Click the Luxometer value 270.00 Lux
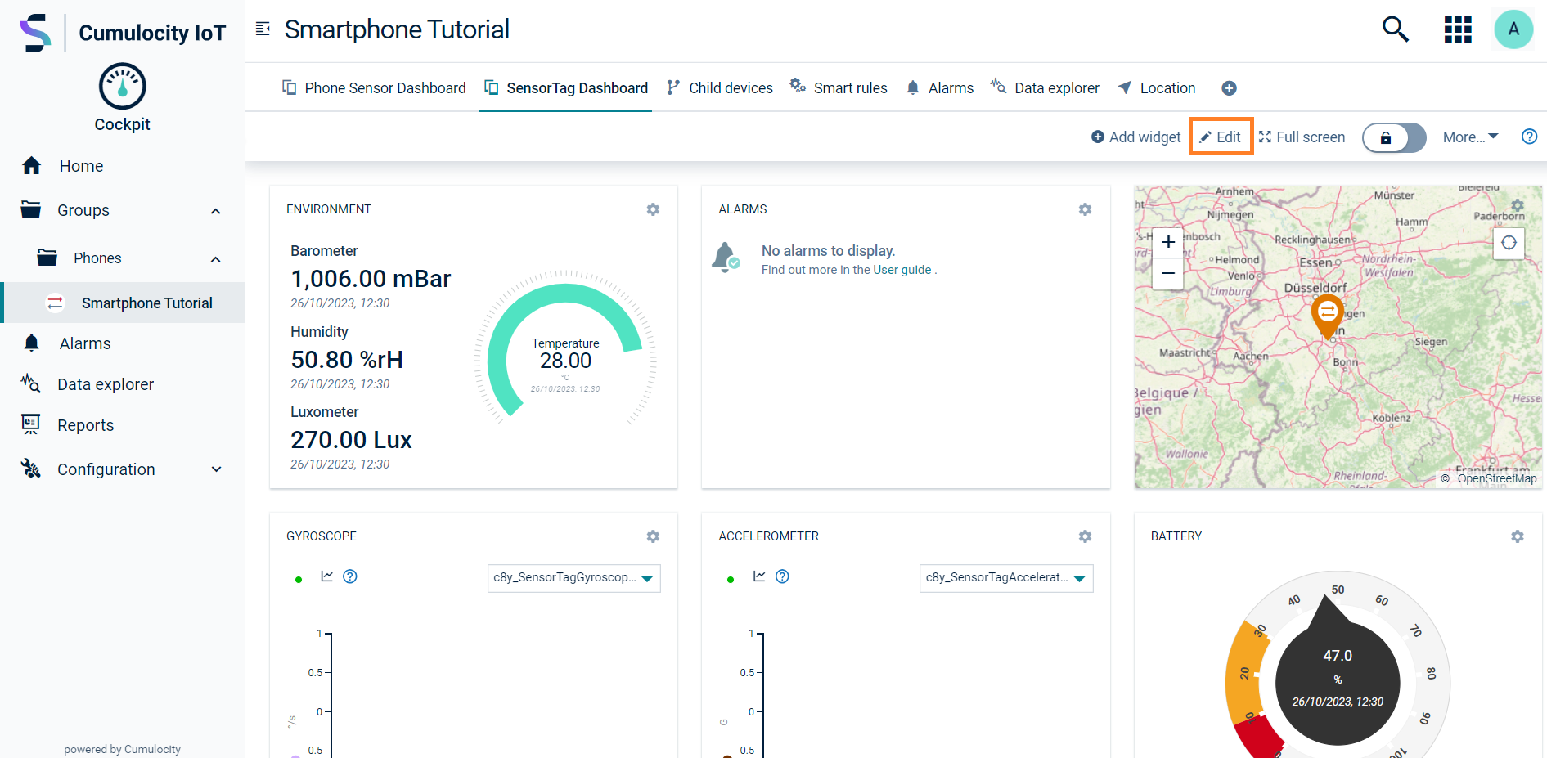This screenshot has width=1547, height=758. pos(351,440)
